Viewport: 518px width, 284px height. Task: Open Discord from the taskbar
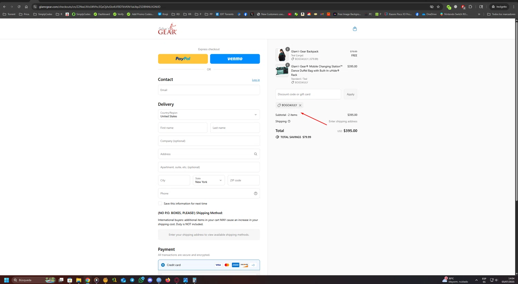150,280
